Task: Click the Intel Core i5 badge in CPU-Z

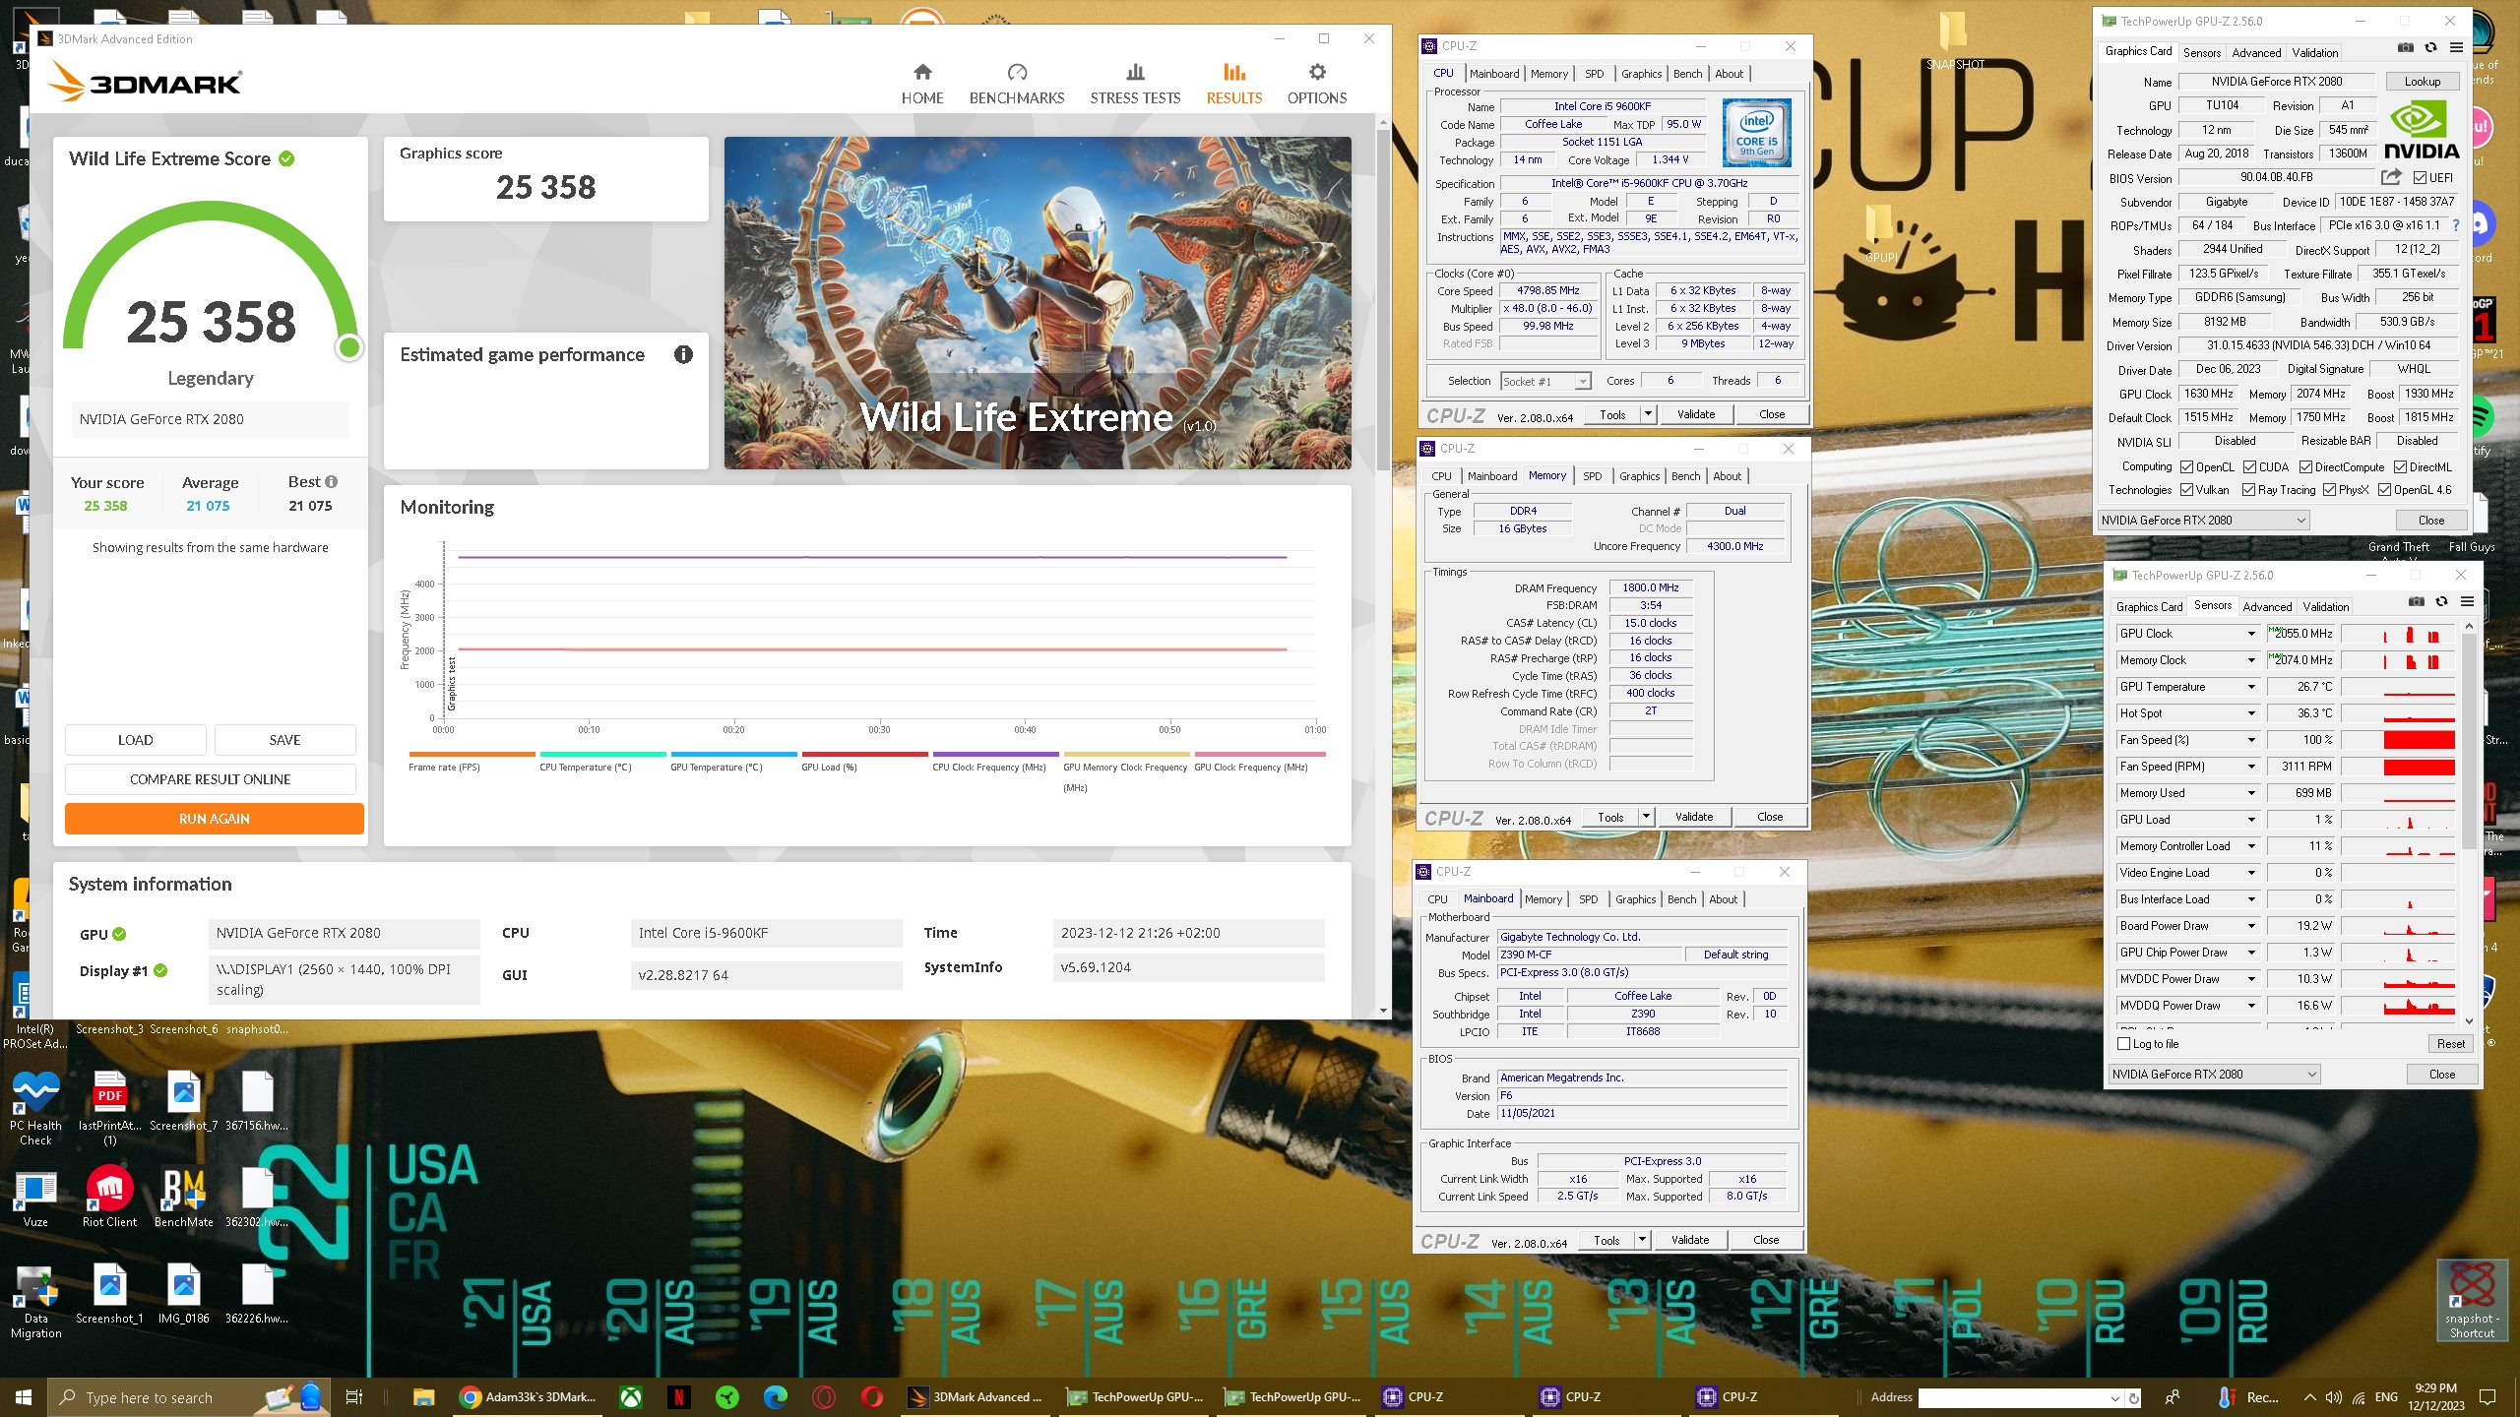Action: [1756, 132]
